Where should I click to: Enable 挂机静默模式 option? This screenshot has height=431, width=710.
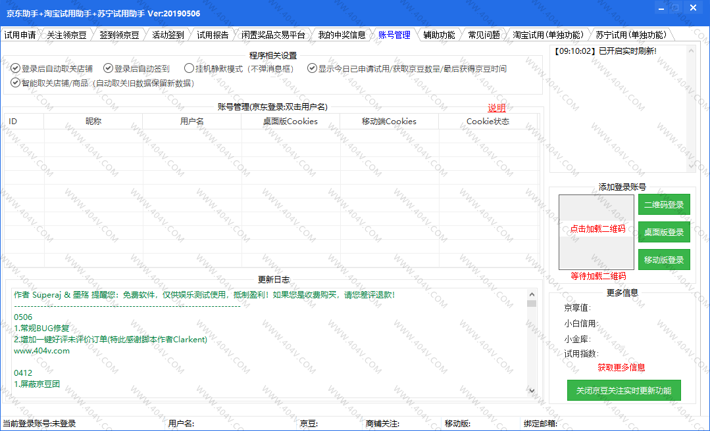[x=190, y=68]
